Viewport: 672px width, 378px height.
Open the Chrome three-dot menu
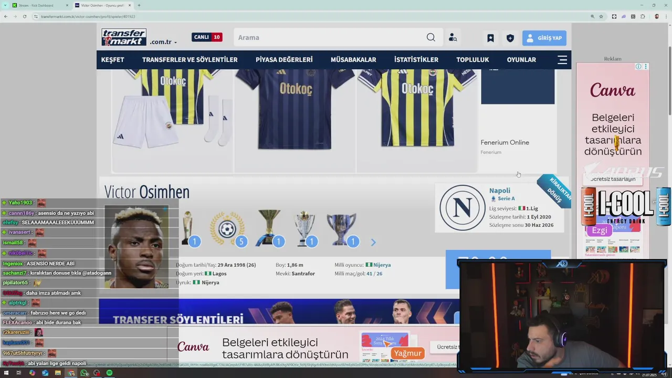pos(666,16)
